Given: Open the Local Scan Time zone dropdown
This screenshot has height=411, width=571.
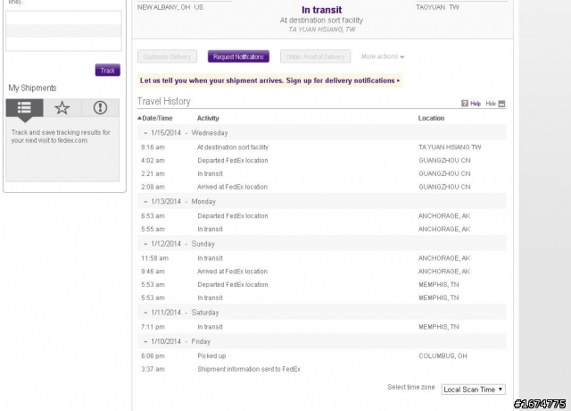Looking at the screenshot, I should [x=473, y=390].
